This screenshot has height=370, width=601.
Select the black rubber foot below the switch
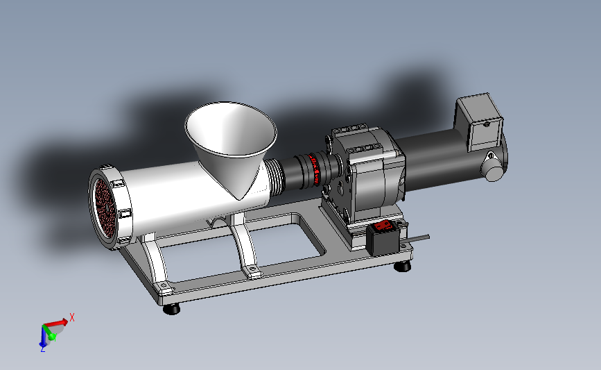coord(403,266)
